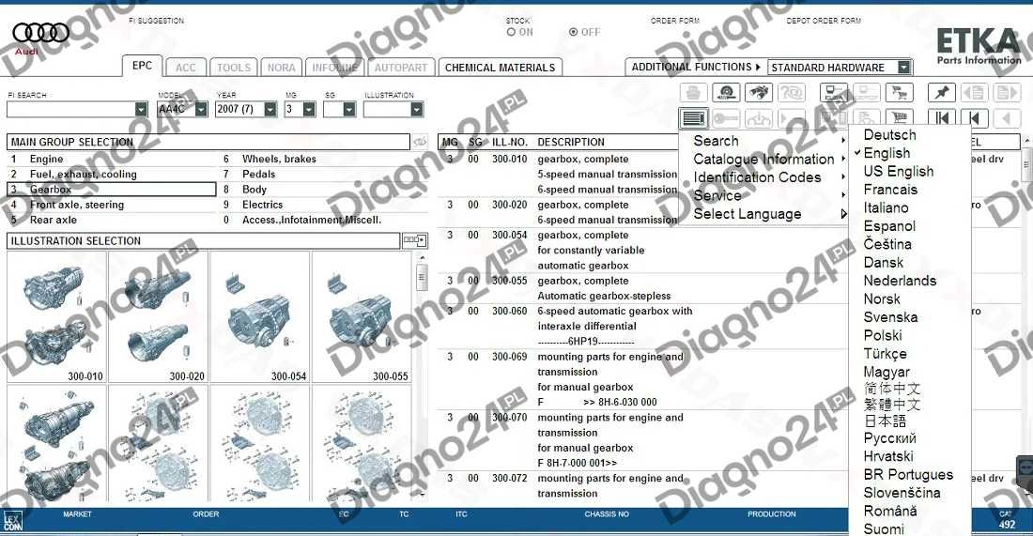Click icon beside Main Group Selection header
This screenshot has width=1033, height=536.
click(x=420, y=142)
